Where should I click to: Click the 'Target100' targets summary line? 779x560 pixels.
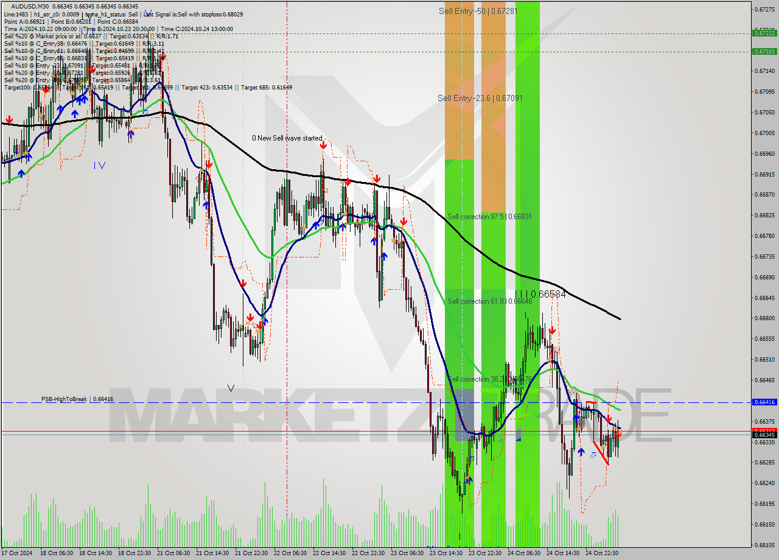148,87
